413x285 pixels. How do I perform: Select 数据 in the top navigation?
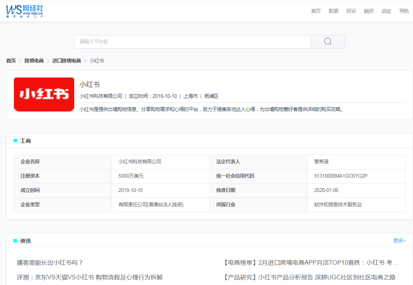333,11
